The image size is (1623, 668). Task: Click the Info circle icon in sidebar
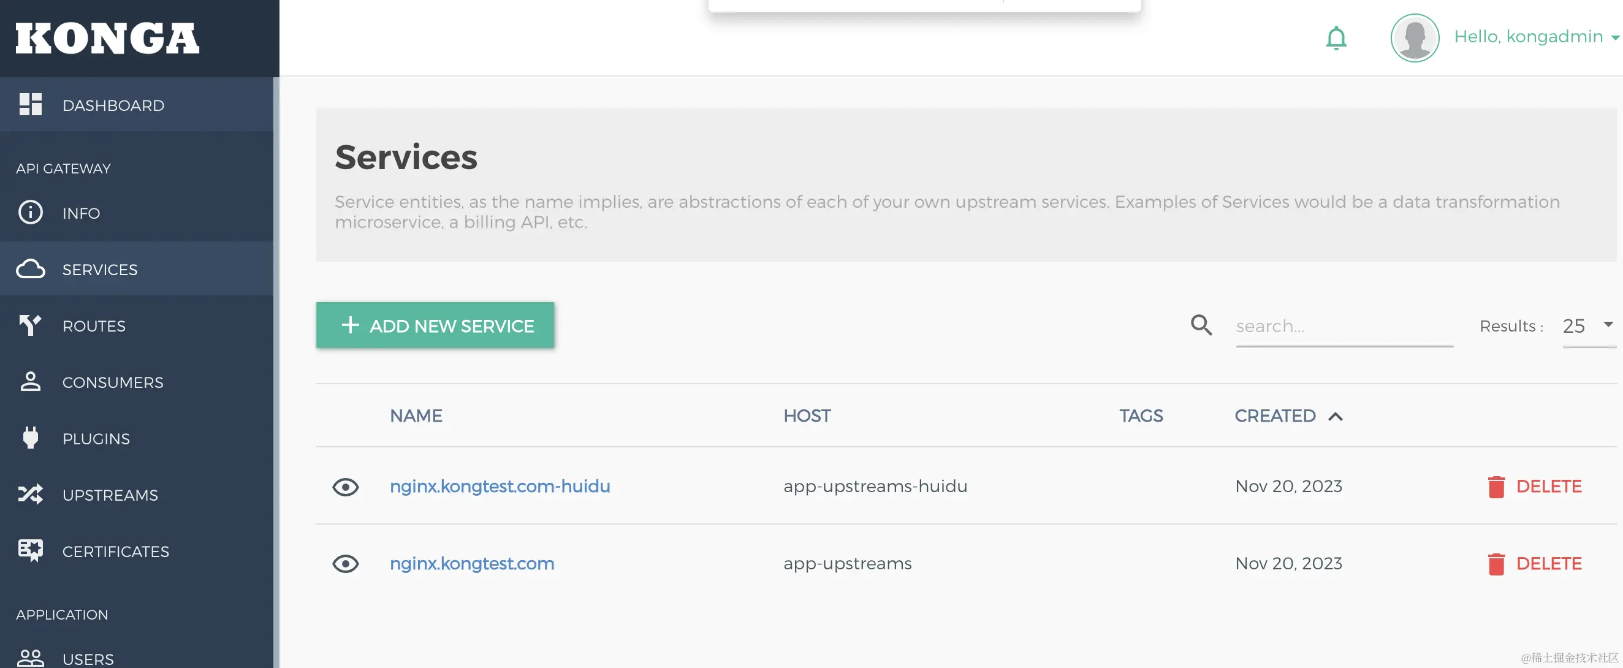(30, 213)
